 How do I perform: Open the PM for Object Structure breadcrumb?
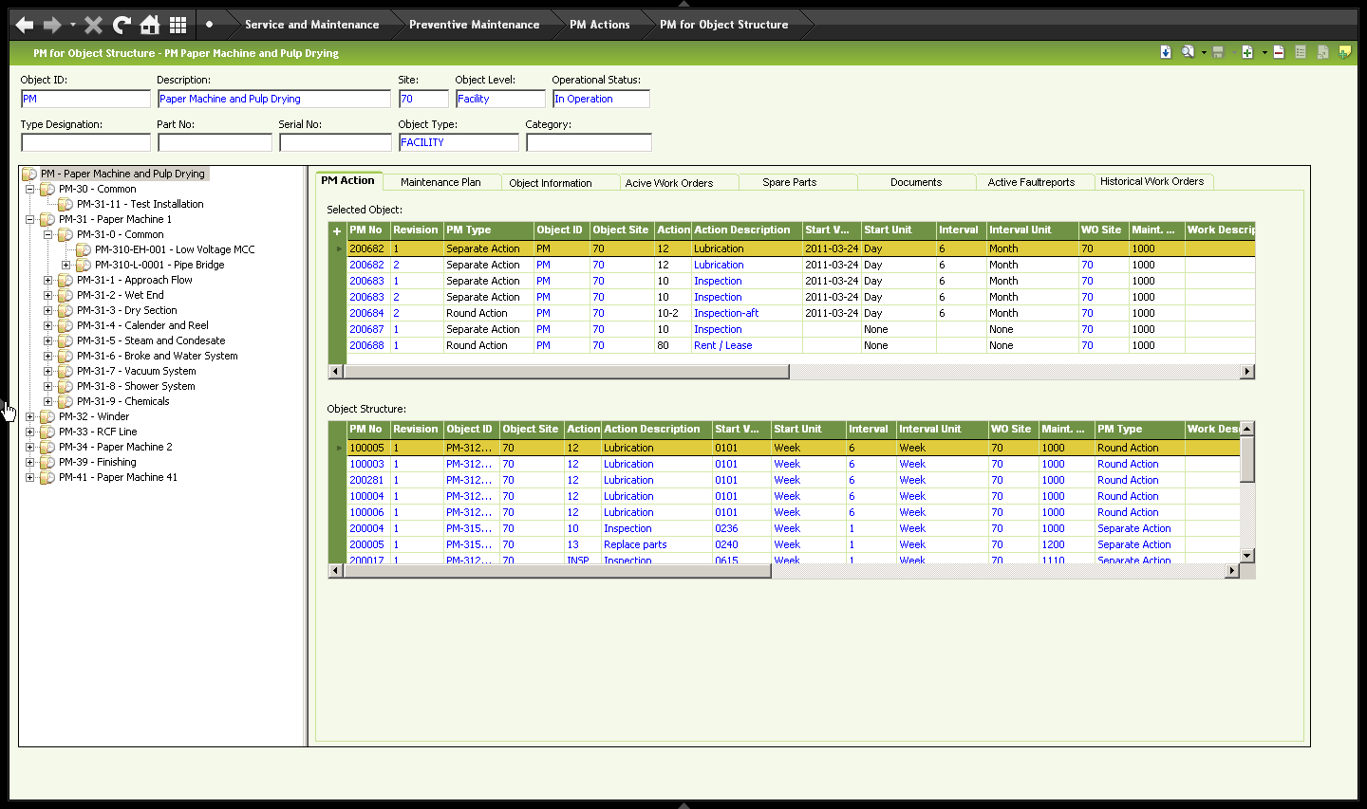point(723,25)
